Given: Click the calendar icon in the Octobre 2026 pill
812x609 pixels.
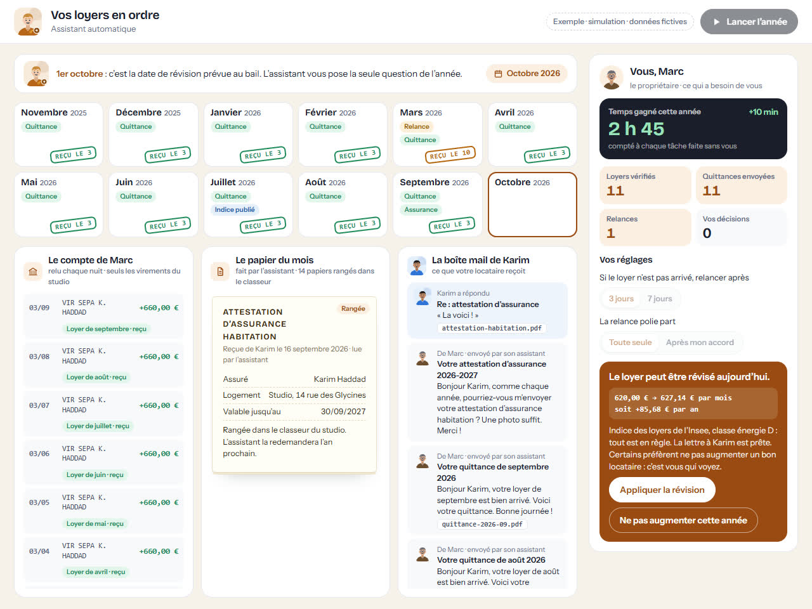Looking at the screenshot, I should coord(498,74).
